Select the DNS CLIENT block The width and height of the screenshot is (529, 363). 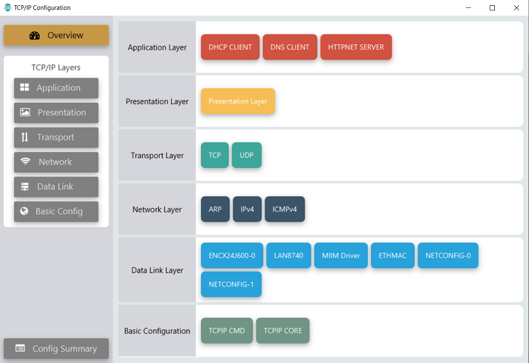pos(290,47)
